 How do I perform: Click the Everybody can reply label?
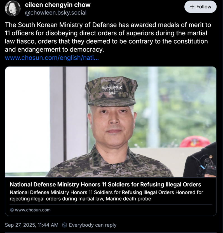point(92,225)
